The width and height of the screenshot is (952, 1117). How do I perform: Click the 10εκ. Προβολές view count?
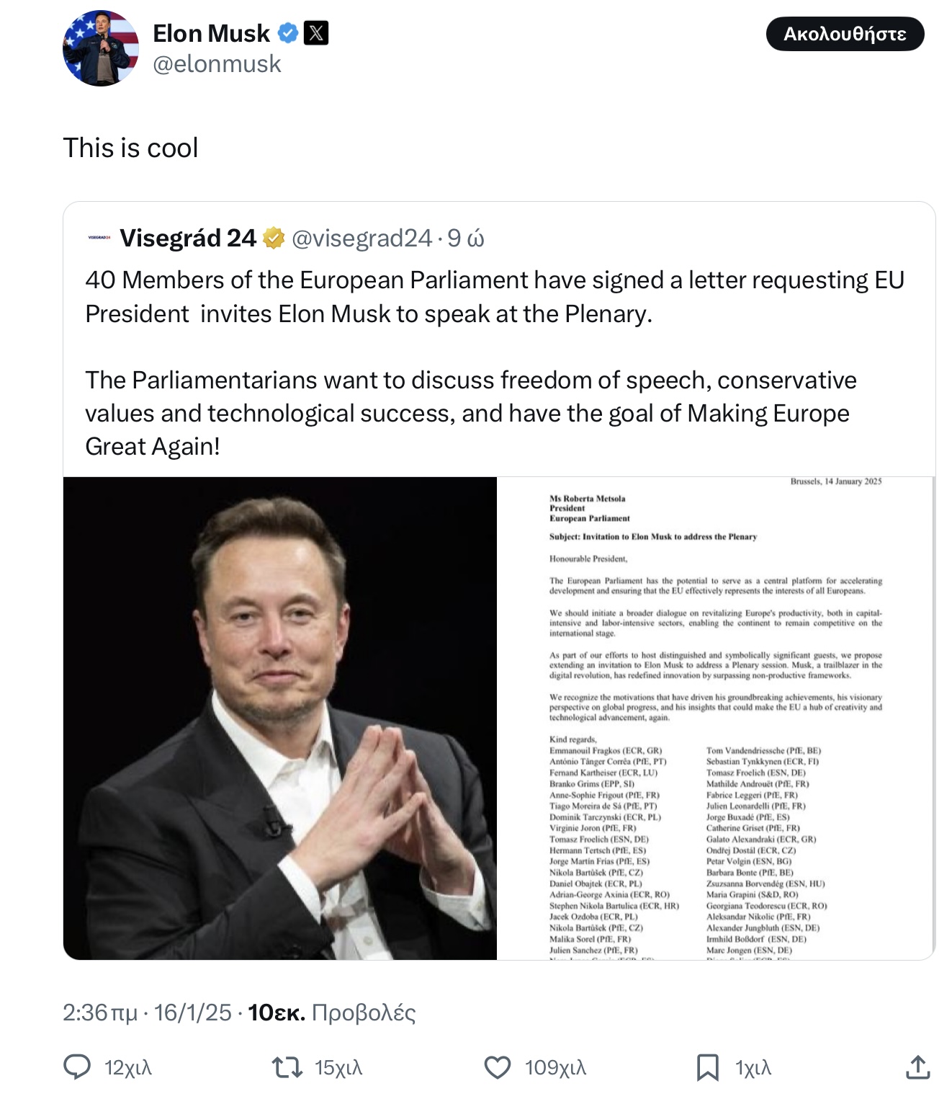coord(332,1013)
